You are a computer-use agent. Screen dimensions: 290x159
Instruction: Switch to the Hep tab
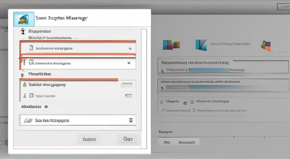point(167,142)
